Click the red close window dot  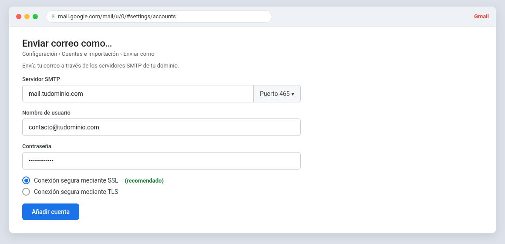pos(19,17)
